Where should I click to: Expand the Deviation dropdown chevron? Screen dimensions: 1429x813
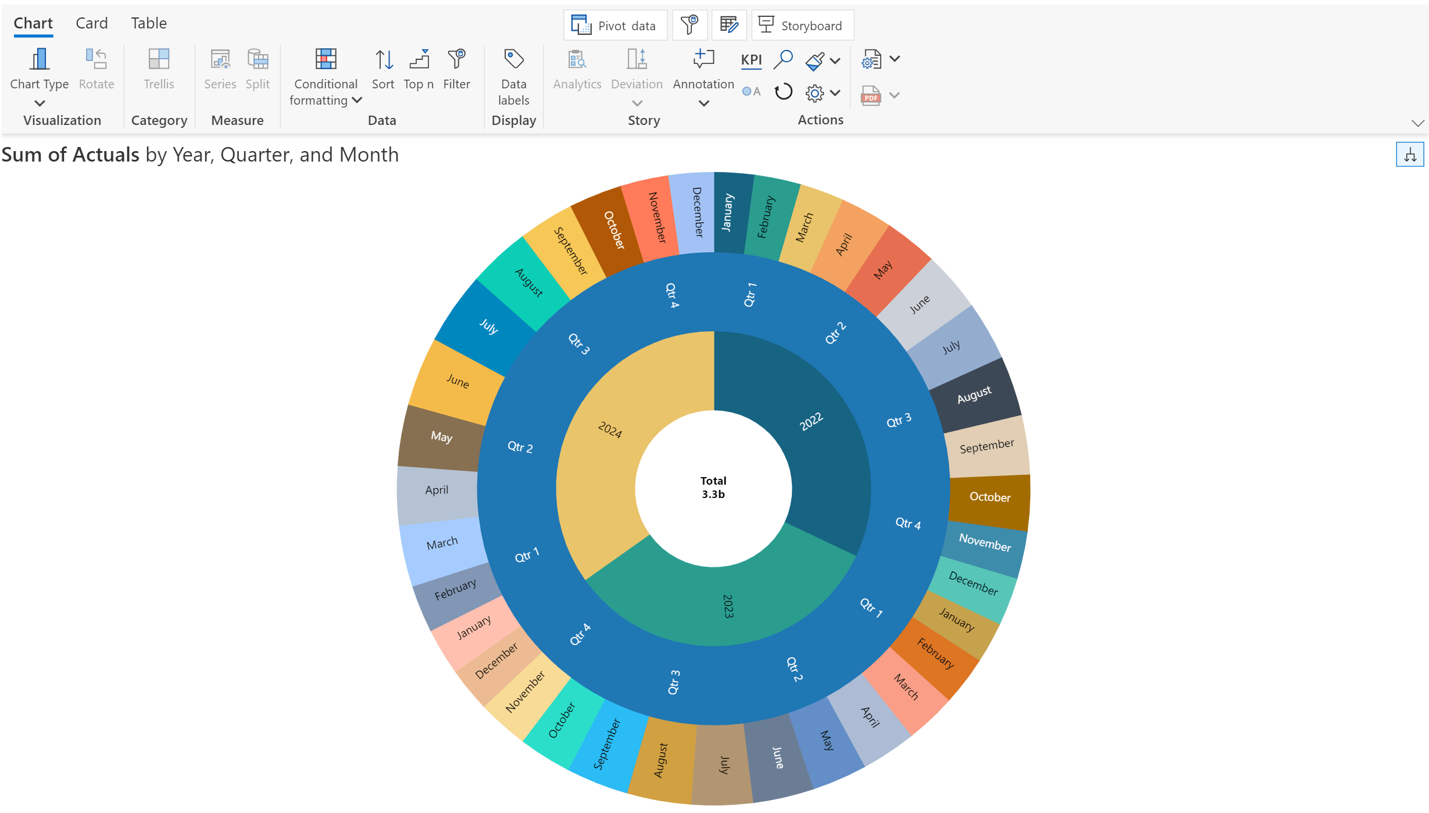[637, 103]
